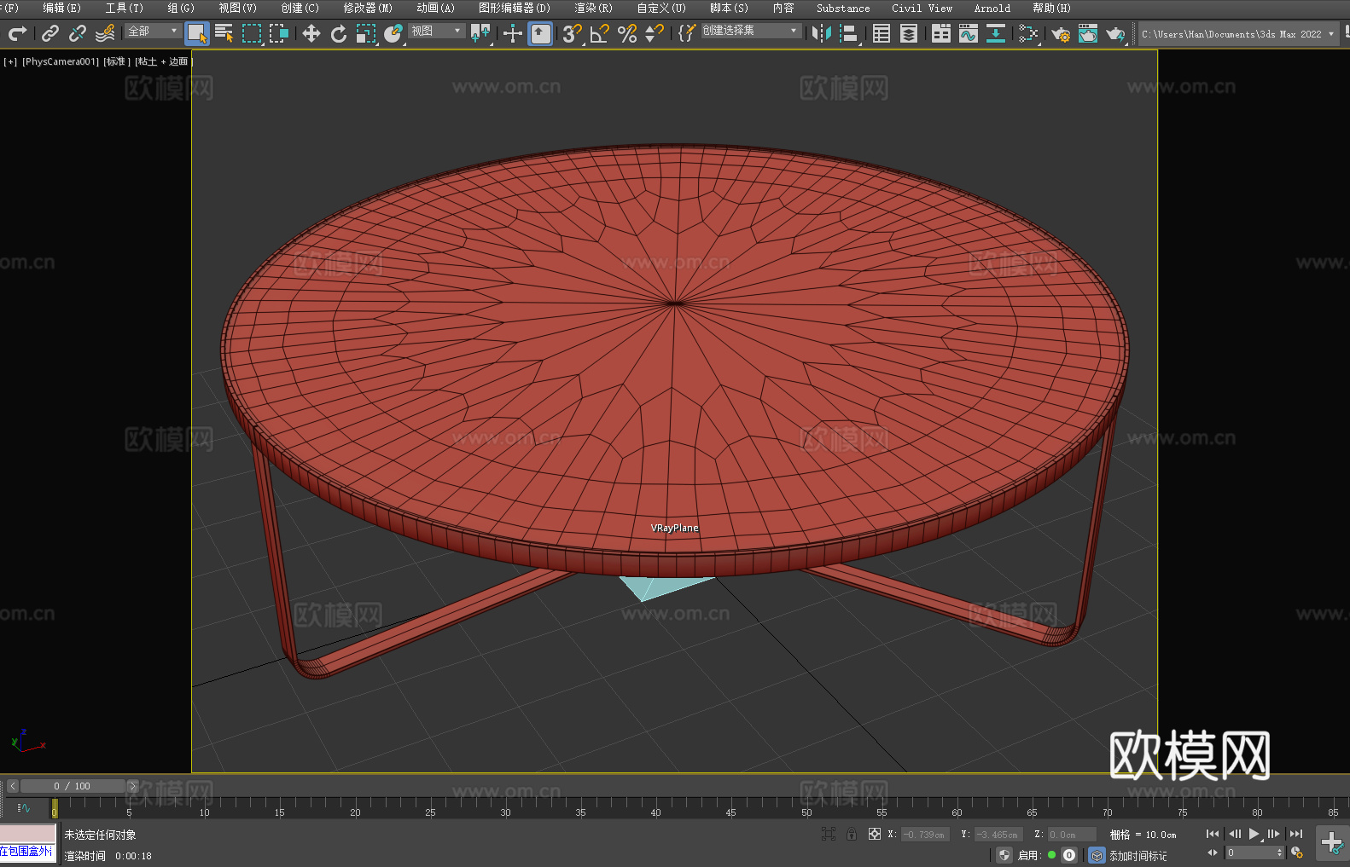
Task: Open the selection filter 全部 dropdown
Action: point(153,31)
